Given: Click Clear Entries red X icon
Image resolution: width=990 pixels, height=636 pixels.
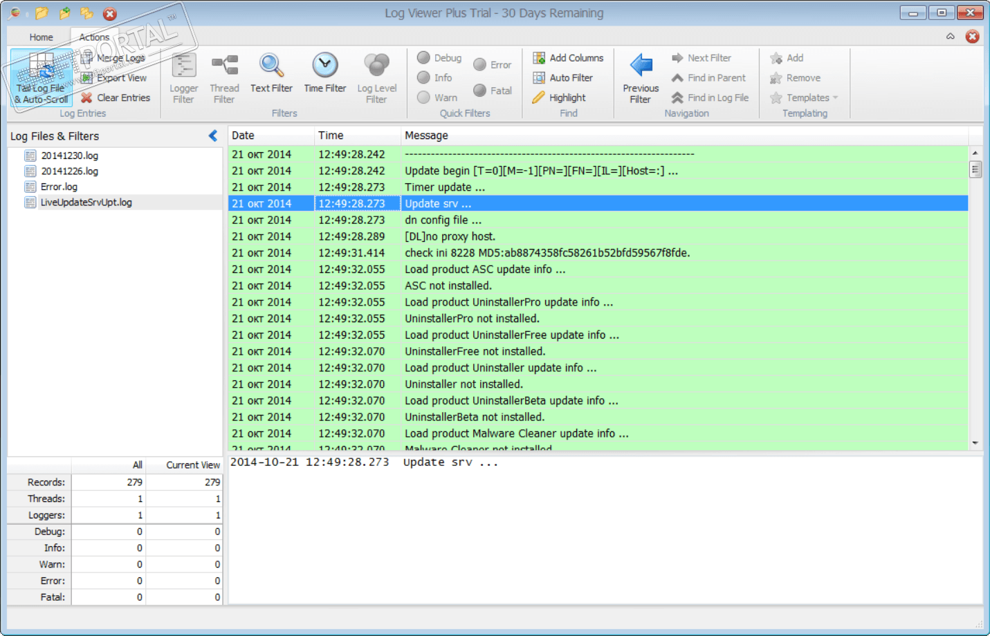Looking at the screenshot, I should coord(86,97).
